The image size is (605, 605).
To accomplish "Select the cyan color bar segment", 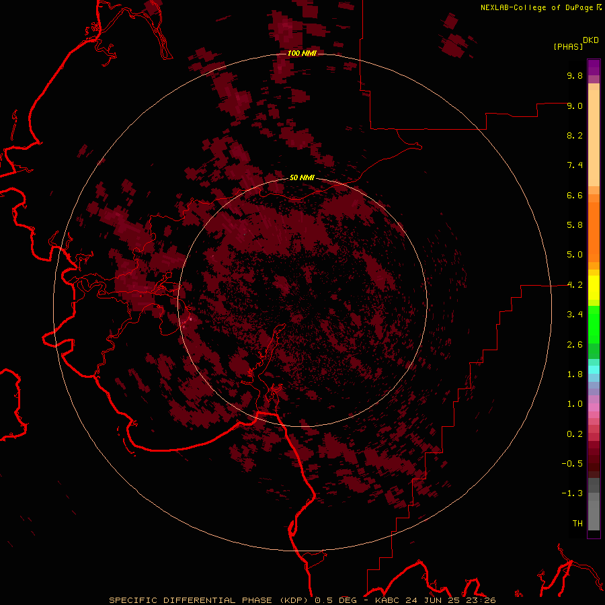I will pos(594,370).
